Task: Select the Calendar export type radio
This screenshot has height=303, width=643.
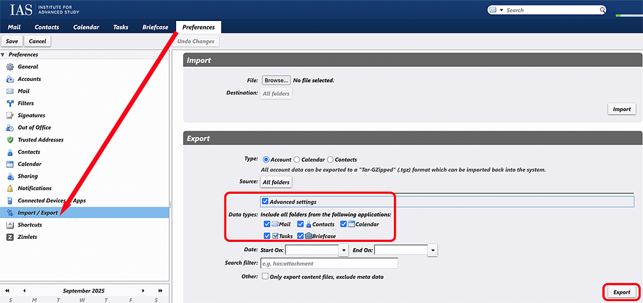Action: [297, 160]
